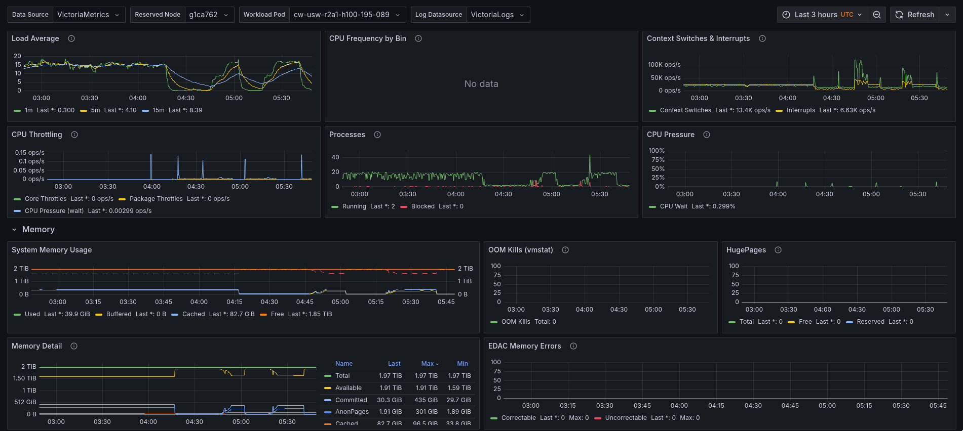963x431 pixels.
Task: Open the Load Average panel title
Action: click(x=35, y=38)
